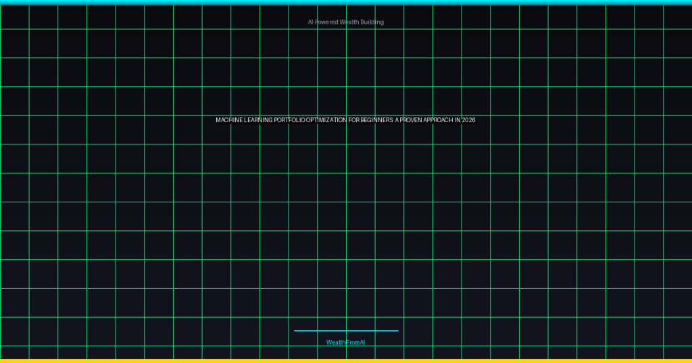
Task: Click the word OPTIMIZATION in the headline
Action: (326, 120)
